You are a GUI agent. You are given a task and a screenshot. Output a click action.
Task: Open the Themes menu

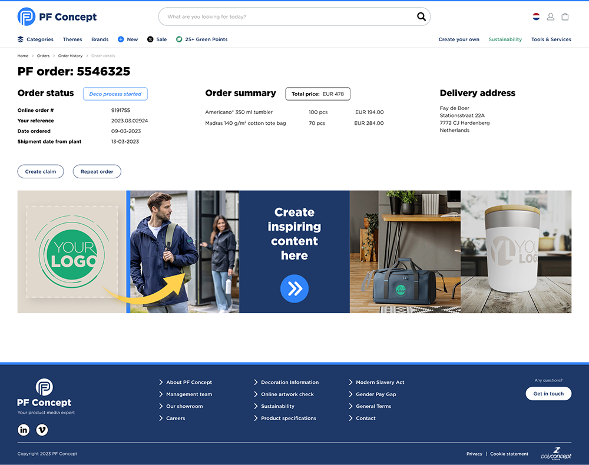click(72, 39)
